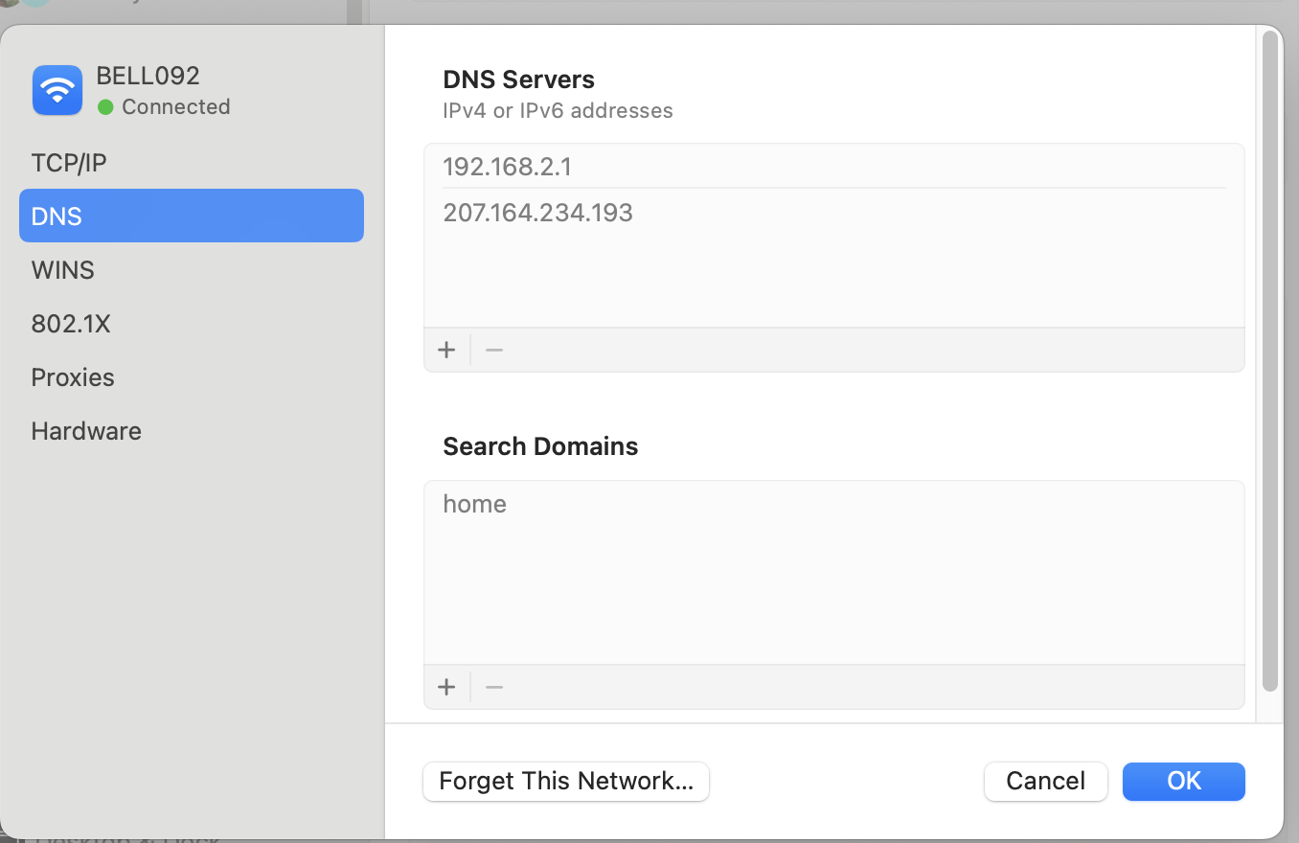
Task: Open the 802.1X settings tab
Action: pyautogui.click(x=192, y=324)
